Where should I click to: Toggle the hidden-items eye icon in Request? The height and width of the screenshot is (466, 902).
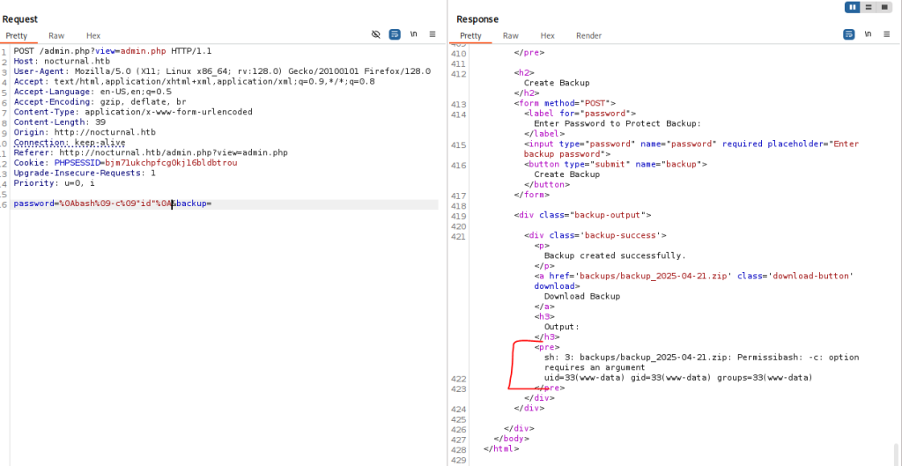click(x=376, y=34)
